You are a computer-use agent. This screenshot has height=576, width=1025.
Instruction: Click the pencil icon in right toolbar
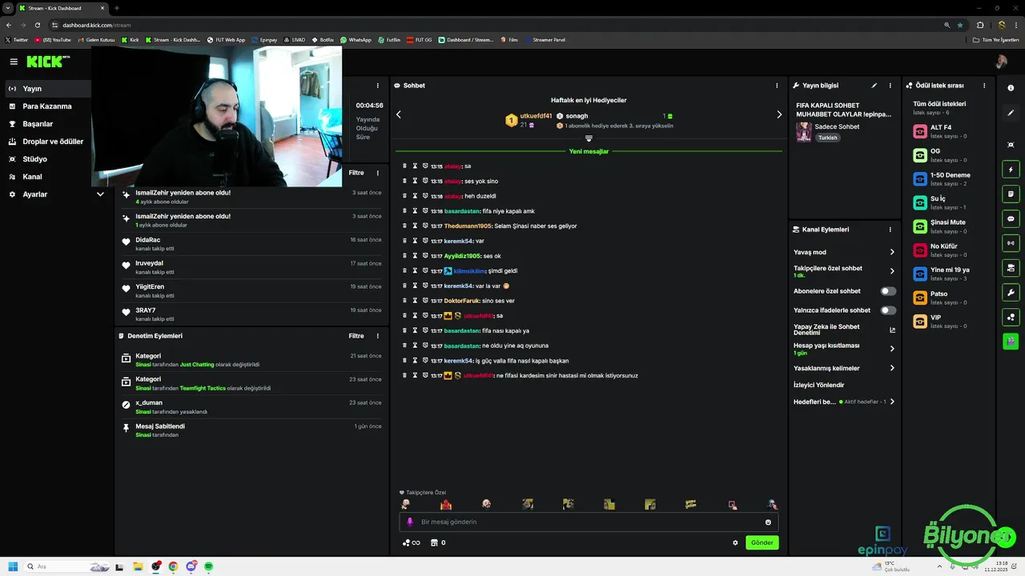pyautogui.click(x=1011, y=114)
